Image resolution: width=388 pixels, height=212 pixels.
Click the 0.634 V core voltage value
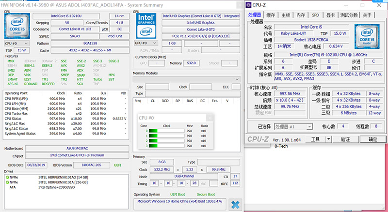pyautogui.click(x=336, y=46)
